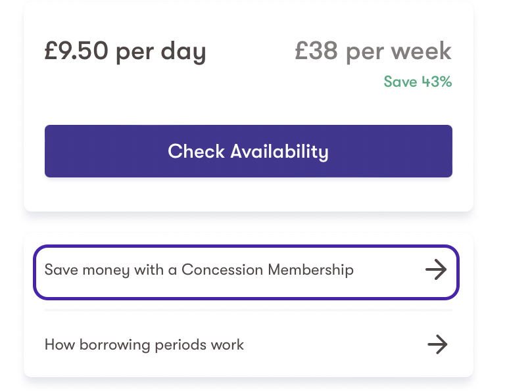Click the arrow icon beside borrowing periods
This screenshot has width=507, height=391.
point(437,344)
